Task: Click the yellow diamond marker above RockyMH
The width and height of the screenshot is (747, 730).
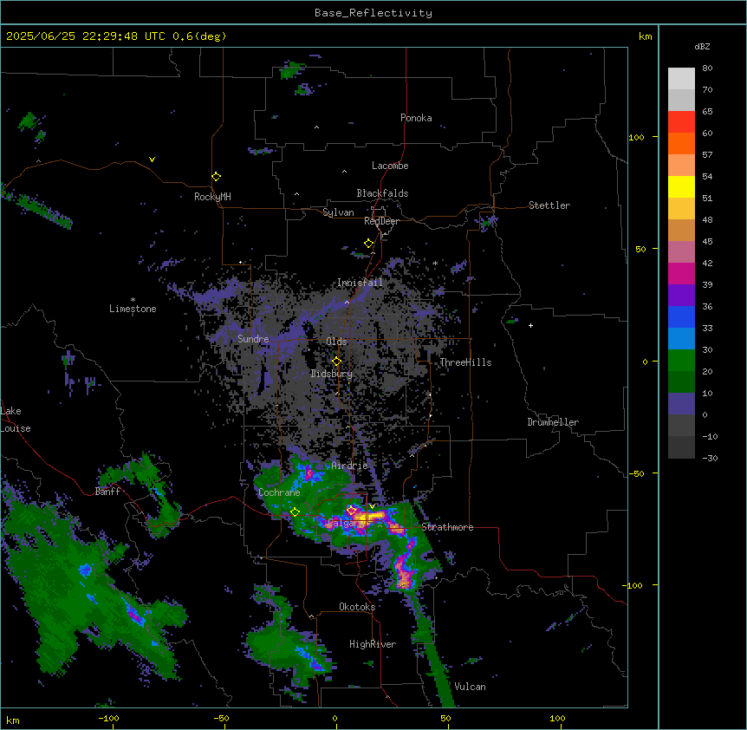Action: [x=216, y=177]
